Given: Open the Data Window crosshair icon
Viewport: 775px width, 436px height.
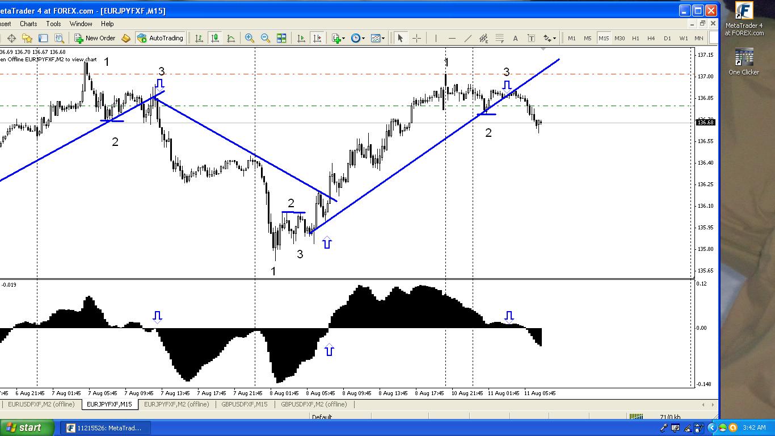Looking at the screenshot, I should (x=11, y=38).
